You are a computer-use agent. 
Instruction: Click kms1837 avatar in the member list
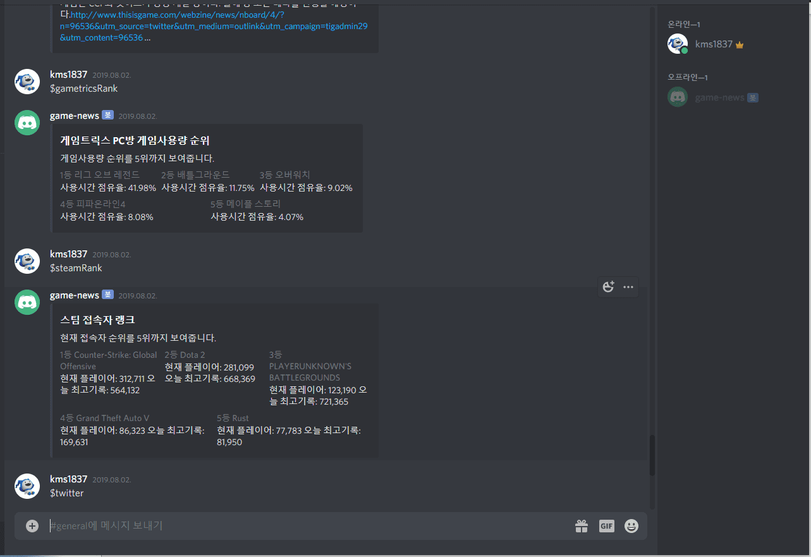click(678, 44)
